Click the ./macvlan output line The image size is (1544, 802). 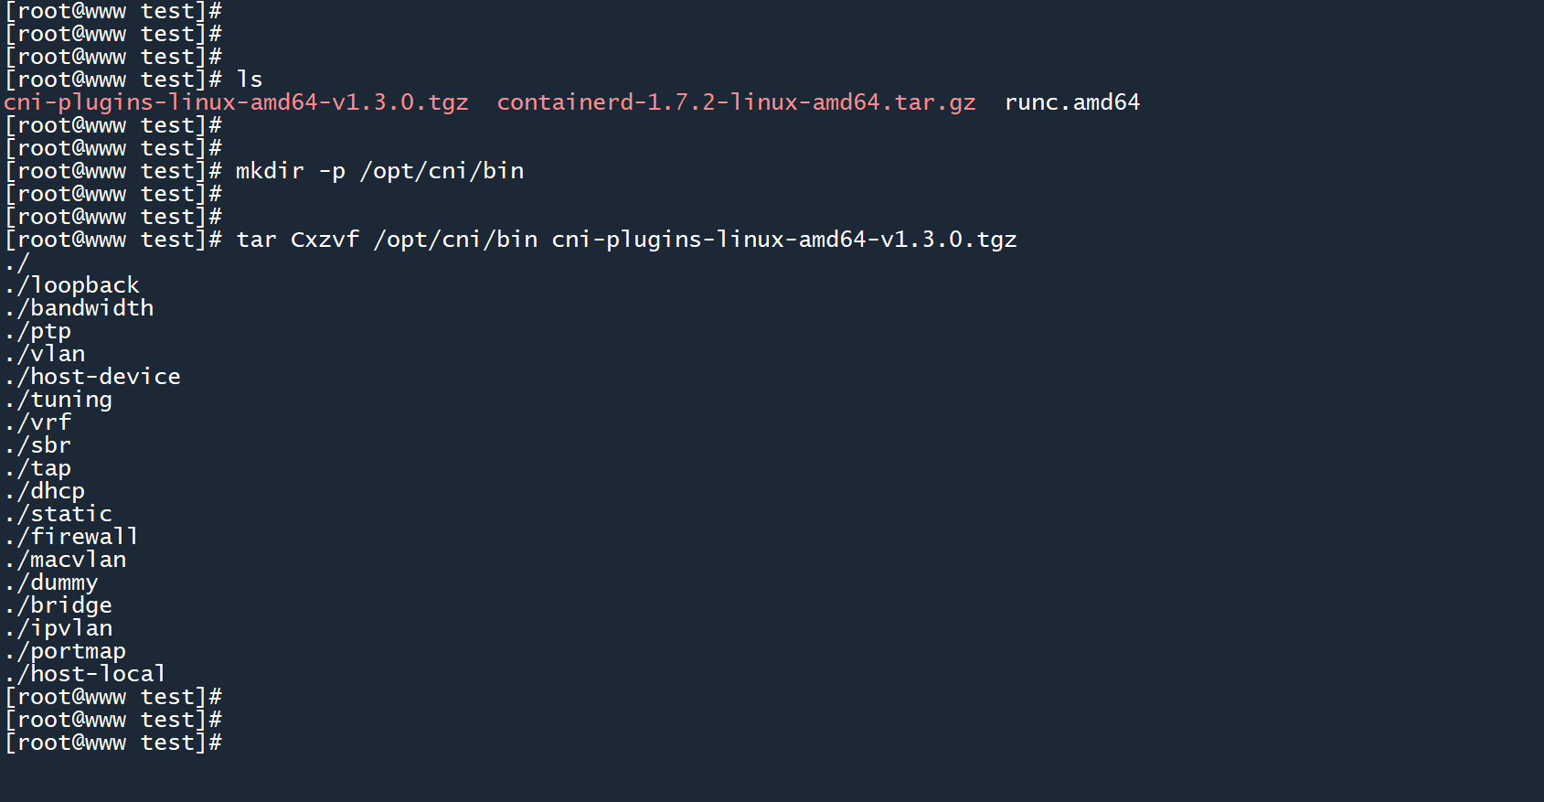65,560
